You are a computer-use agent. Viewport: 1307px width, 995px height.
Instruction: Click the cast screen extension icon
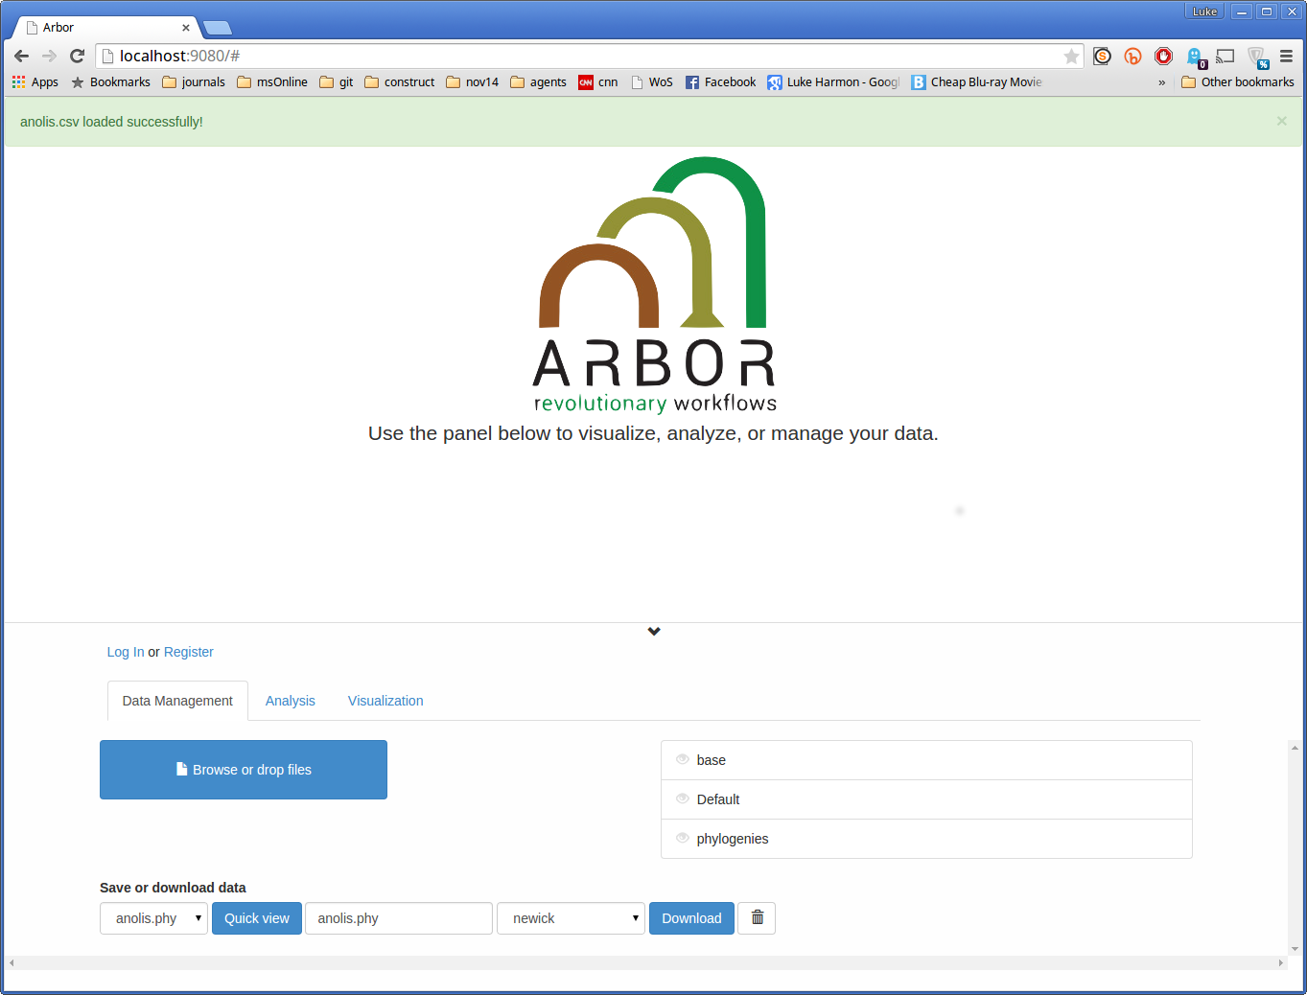[x=1225, y=57]
